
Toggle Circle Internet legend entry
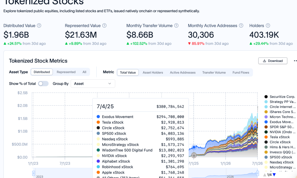click(280, 107)
